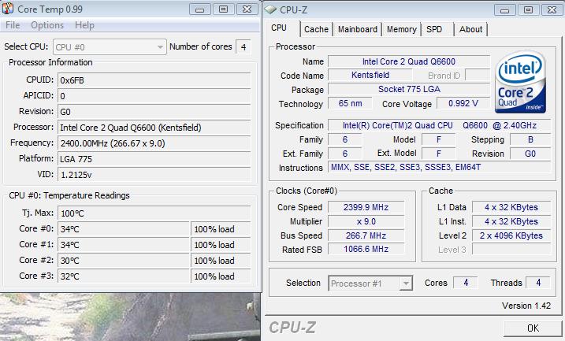Screen dimensions: 565x341
Task: Open the Help menu in Core Temp
Action: click(x=84, y=25)
